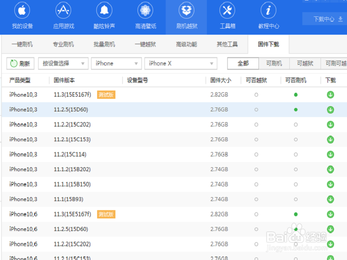Click the 固件版本 column header
This screenshot has height=260, width=347.
[64, 80]
